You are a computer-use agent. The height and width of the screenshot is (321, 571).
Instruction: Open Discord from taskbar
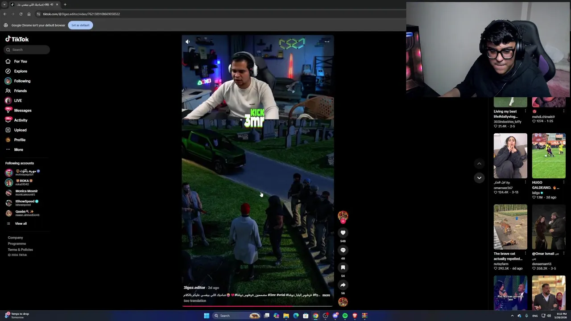pyautogui.click(x=335, y=316)
